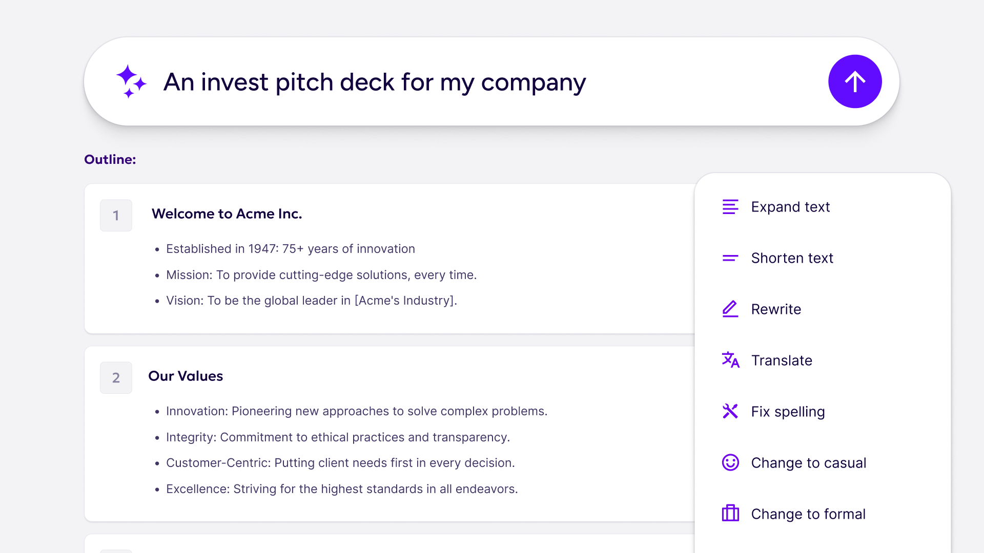Click the Expand text lines icon

click(730, 207)
